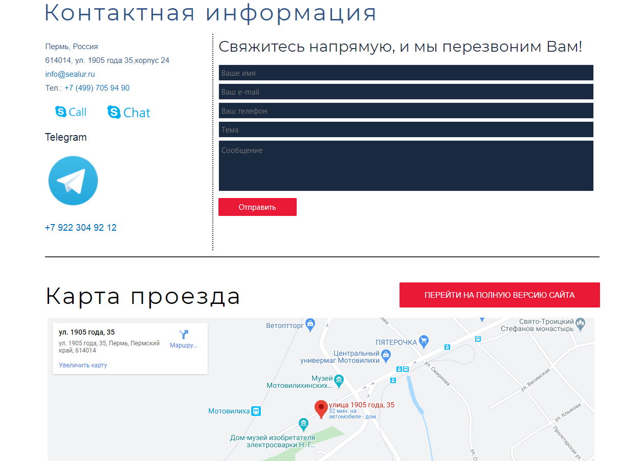Click the Карта проезда heading

point(143,296)
